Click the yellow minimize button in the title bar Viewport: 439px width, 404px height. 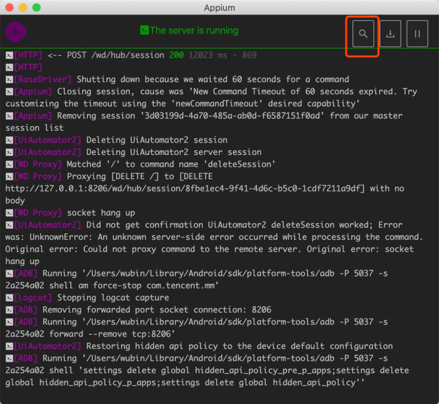point(24,7)
